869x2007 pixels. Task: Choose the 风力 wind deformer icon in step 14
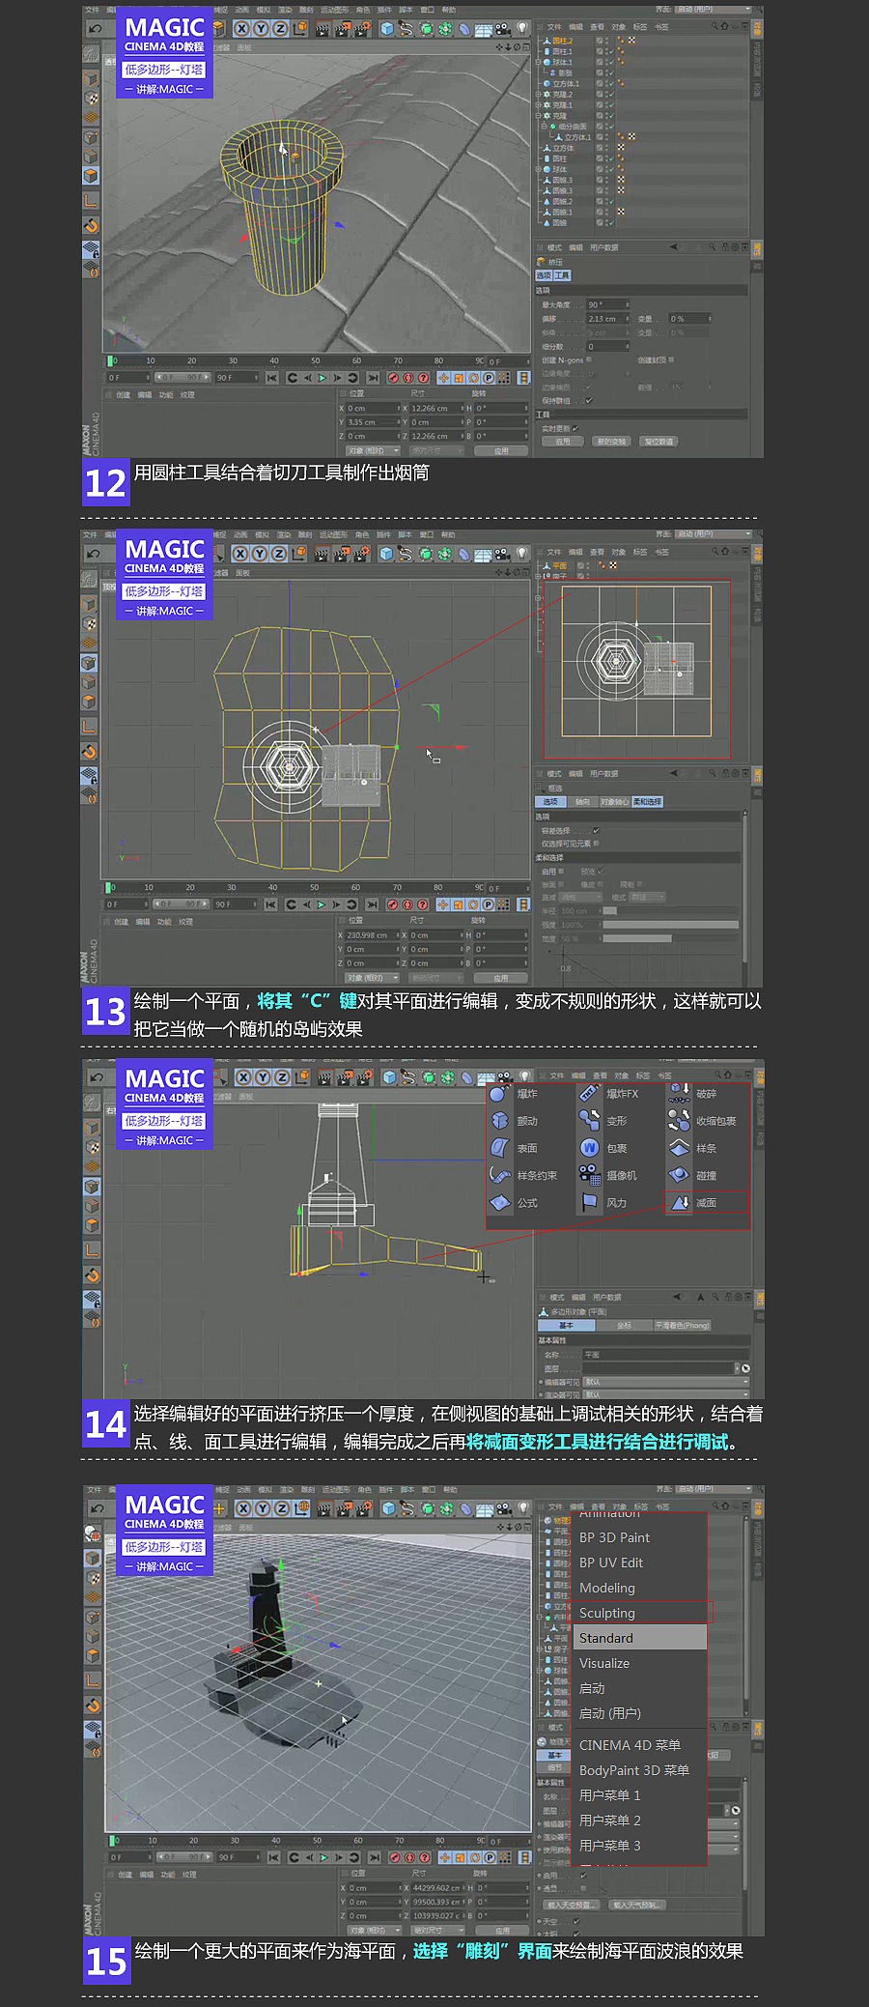589,1202
